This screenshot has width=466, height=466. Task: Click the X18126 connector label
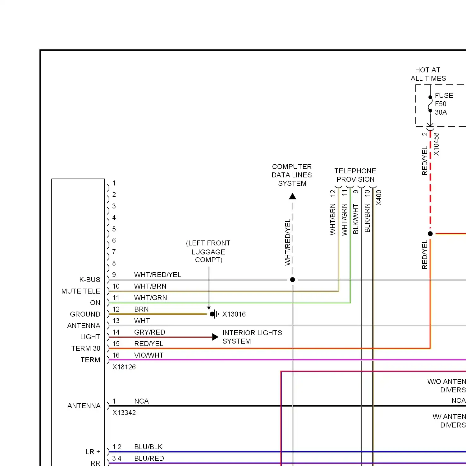click(124, 367)
